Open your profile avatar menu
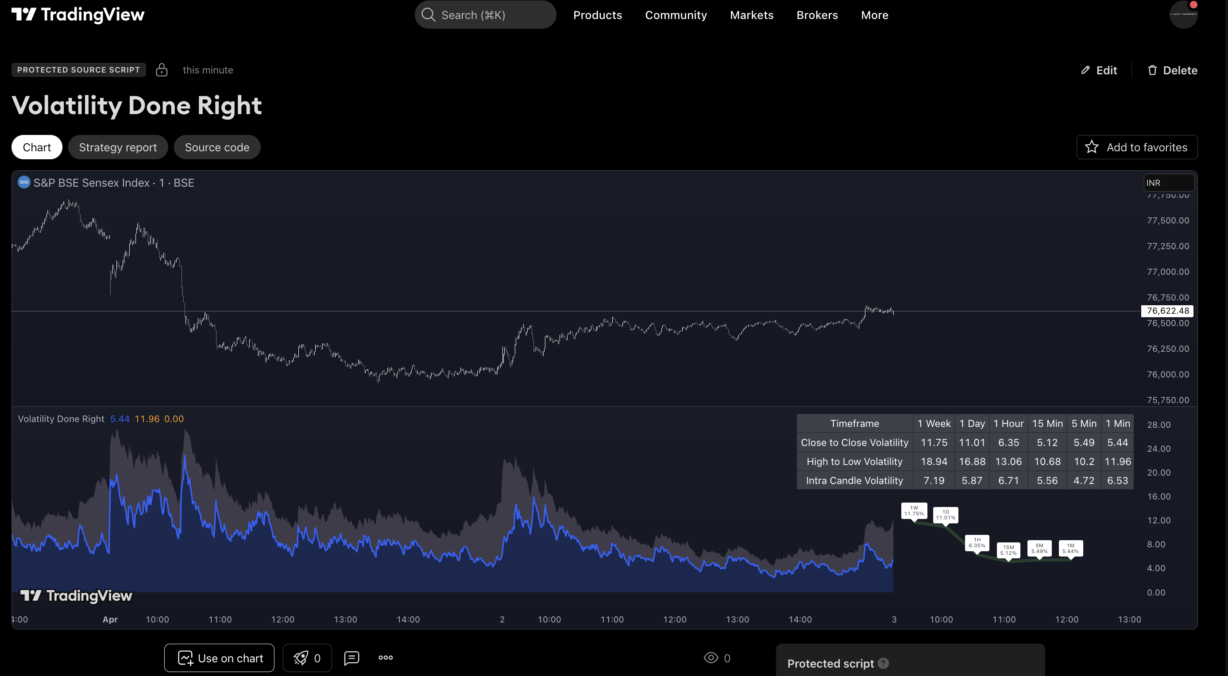 [x=1184, y=14]
